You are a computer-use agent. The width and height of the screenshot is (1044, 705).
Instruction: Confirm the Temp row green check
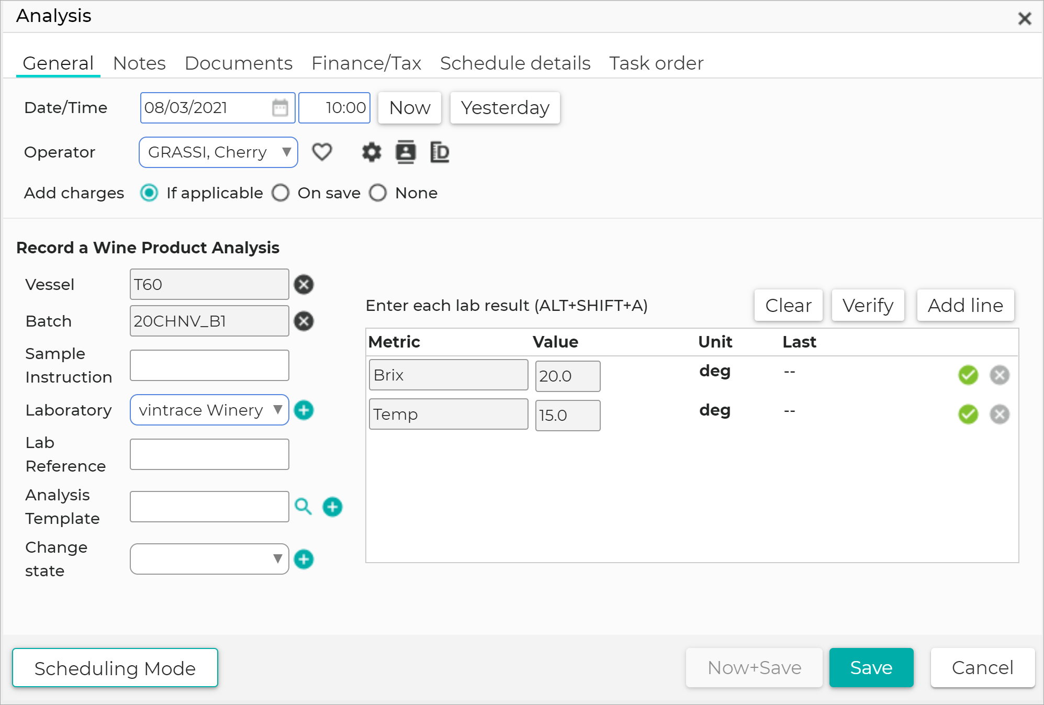click(968, 414)
